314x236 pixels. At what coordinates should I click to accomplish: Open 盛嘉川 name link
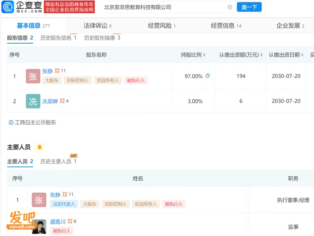click(58, 222)
